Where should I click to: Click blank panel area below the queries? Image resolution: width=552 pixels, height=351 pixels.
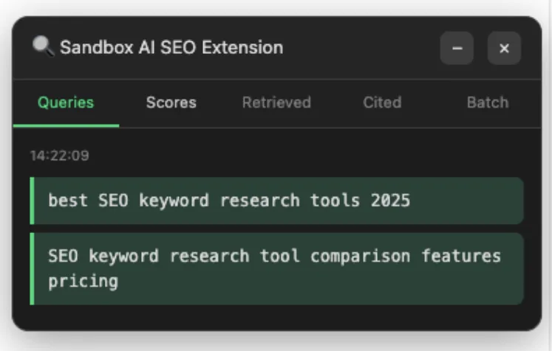(x=277, y=317)
